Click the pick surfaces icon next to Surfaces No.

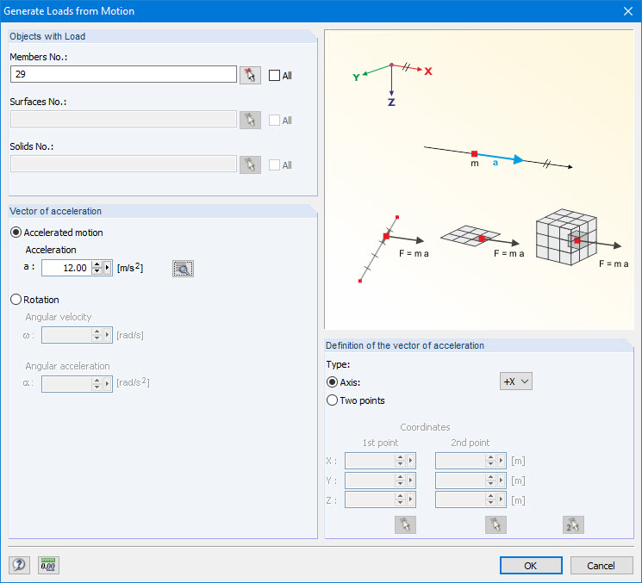(x=250, y=121)
